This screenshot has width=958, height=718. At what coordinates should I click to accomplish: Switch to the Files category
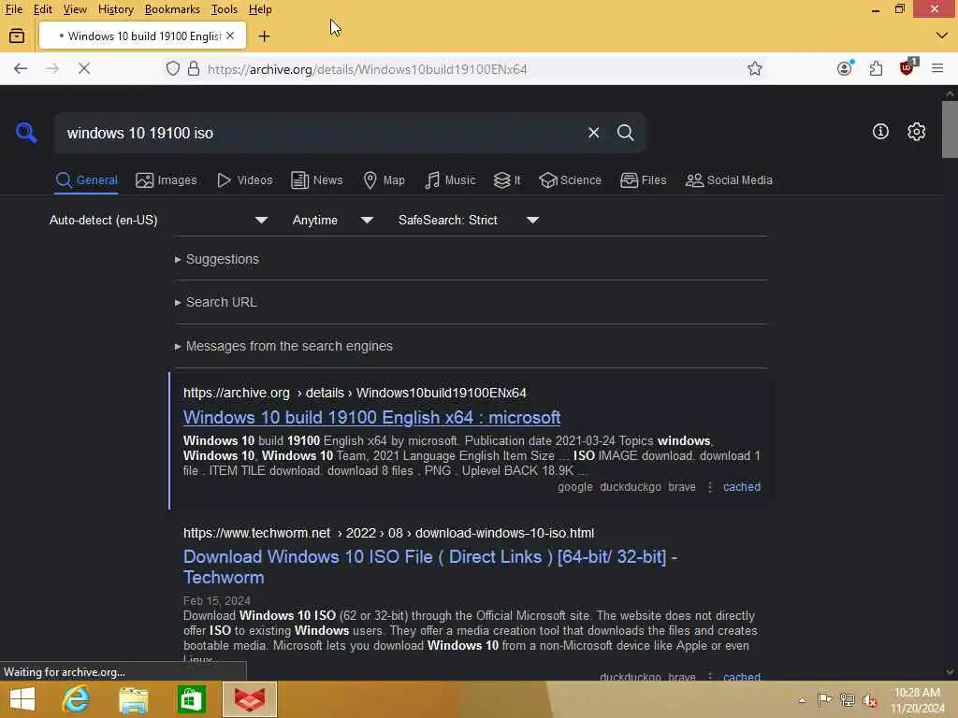644,180
